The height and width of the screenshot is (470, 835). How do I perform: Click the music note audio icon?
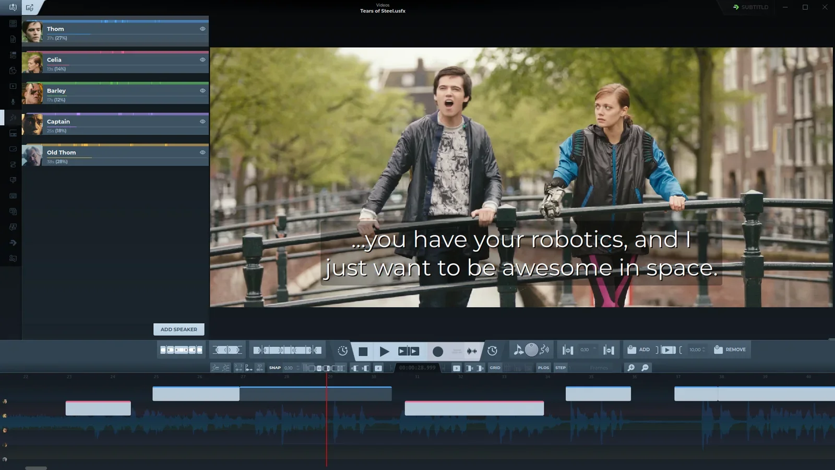pyautogui.click(x=518, y=350)
